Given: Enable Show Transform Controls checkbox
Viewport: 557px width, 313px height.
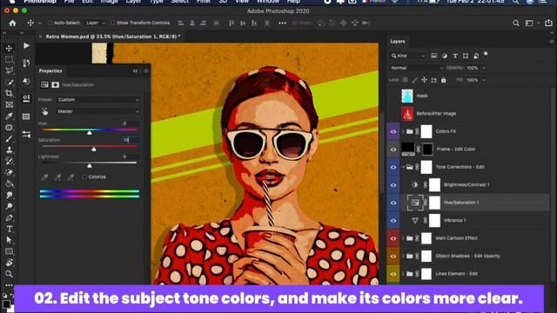Looking at the screenshot, I should [112, 23].
